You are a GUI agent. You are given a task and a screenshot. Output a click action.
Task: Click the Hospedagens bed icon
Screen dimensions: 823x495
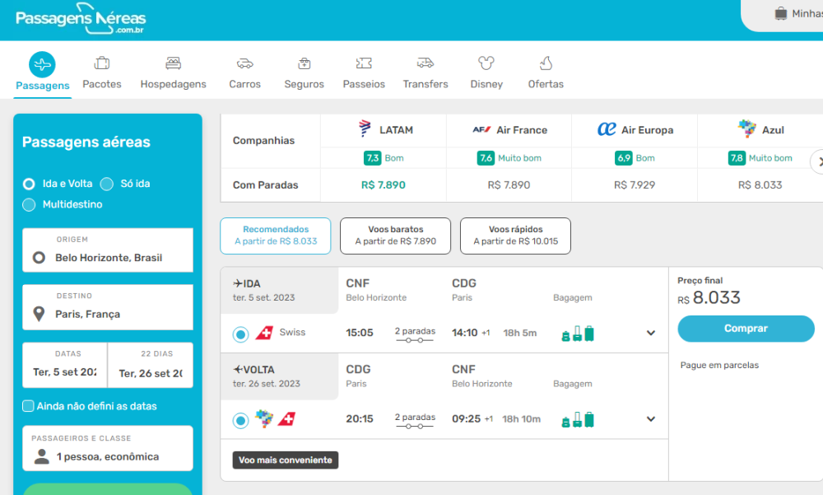click(x=173, y=63)
